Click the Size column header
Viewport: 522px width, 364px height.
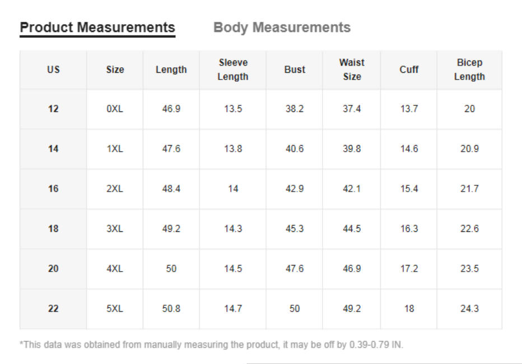pos(115,69)
